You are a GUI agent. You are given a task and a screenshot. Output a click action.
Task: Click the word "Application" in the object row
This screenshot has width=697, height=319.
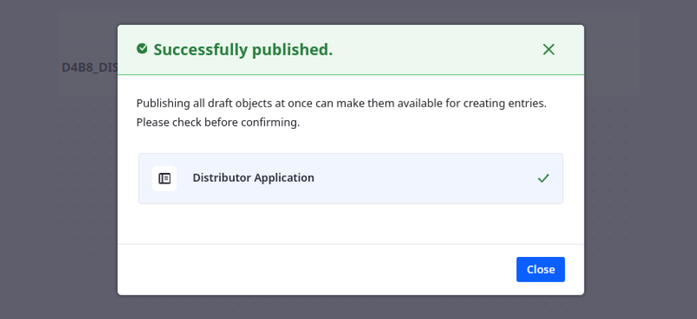pyautogui.click(x=284, y=178)
